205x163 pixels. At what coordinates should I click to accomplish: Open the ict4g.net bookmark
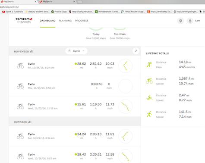pos(81,12)
